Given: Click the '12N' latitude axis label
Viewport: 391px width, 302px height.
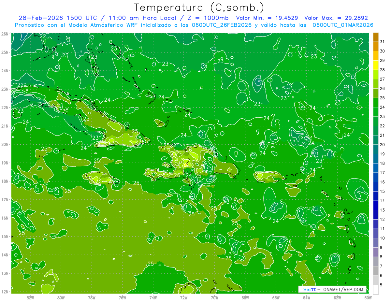Looking at the screenshot, I should point(5,292).
